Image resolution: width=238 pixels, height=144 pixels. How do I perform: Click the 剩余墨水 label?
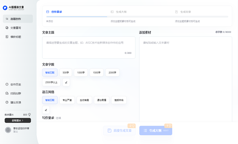click(9, 115)
